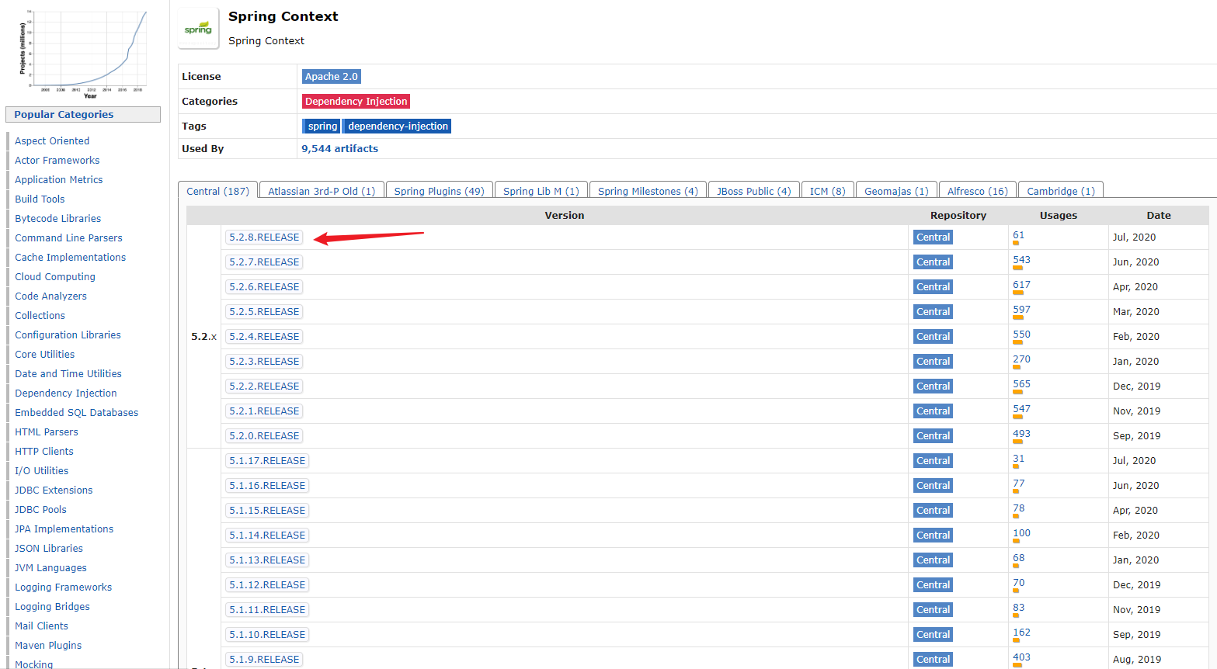Open version 5.1.9.RELEASE

coord(264,660)
